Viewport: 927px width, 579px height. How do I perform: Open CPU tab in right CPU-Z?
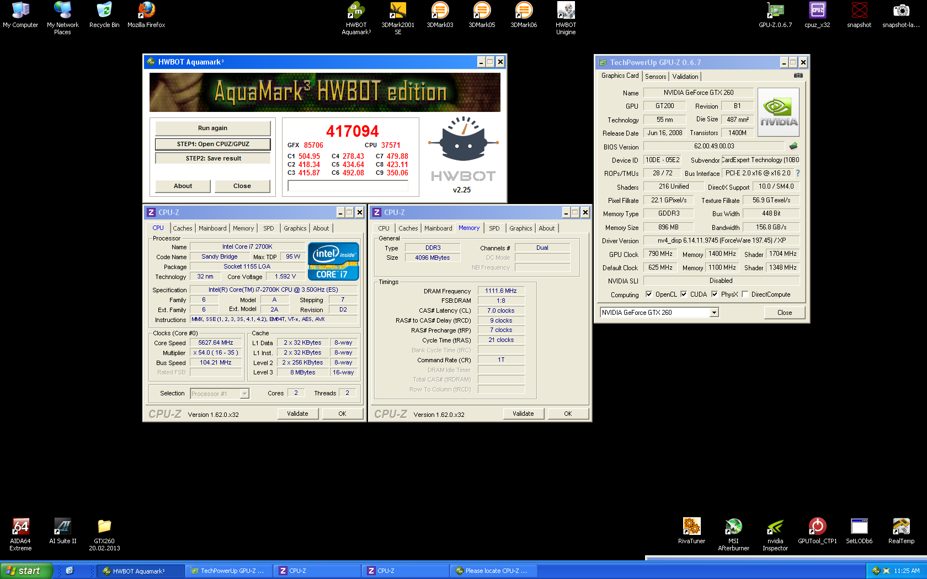(384, 228)
